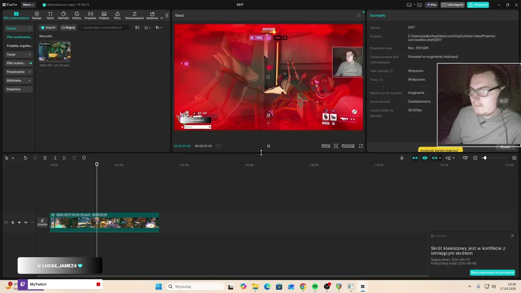
Task: Show more tool tabs with right arrow
Action: pos(166,15)
